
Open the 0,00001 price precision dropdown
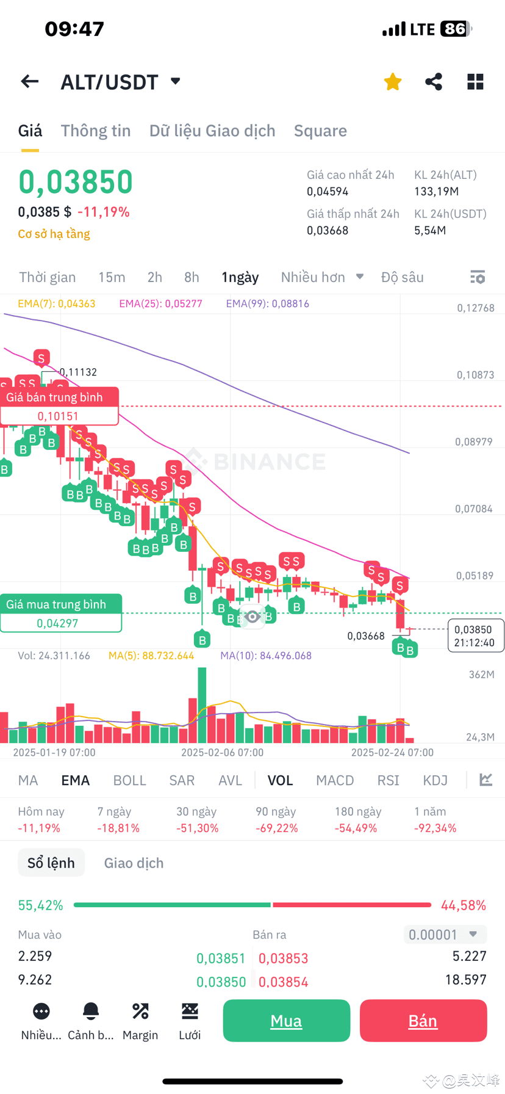pos(445,934)
